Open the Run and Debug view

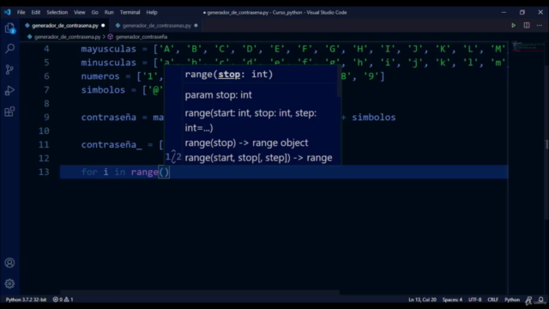click(x=9, y=91)
